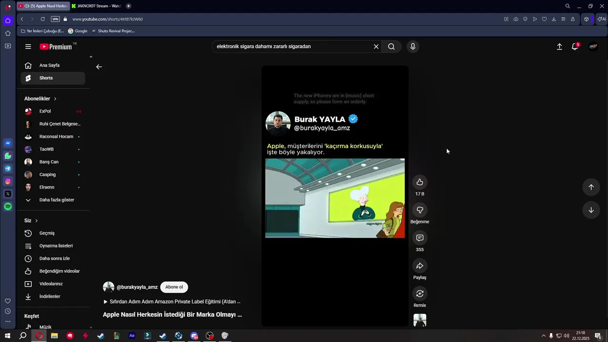Open ExPol subscription channel
608x342 pixels.
(x=53, y=111)
